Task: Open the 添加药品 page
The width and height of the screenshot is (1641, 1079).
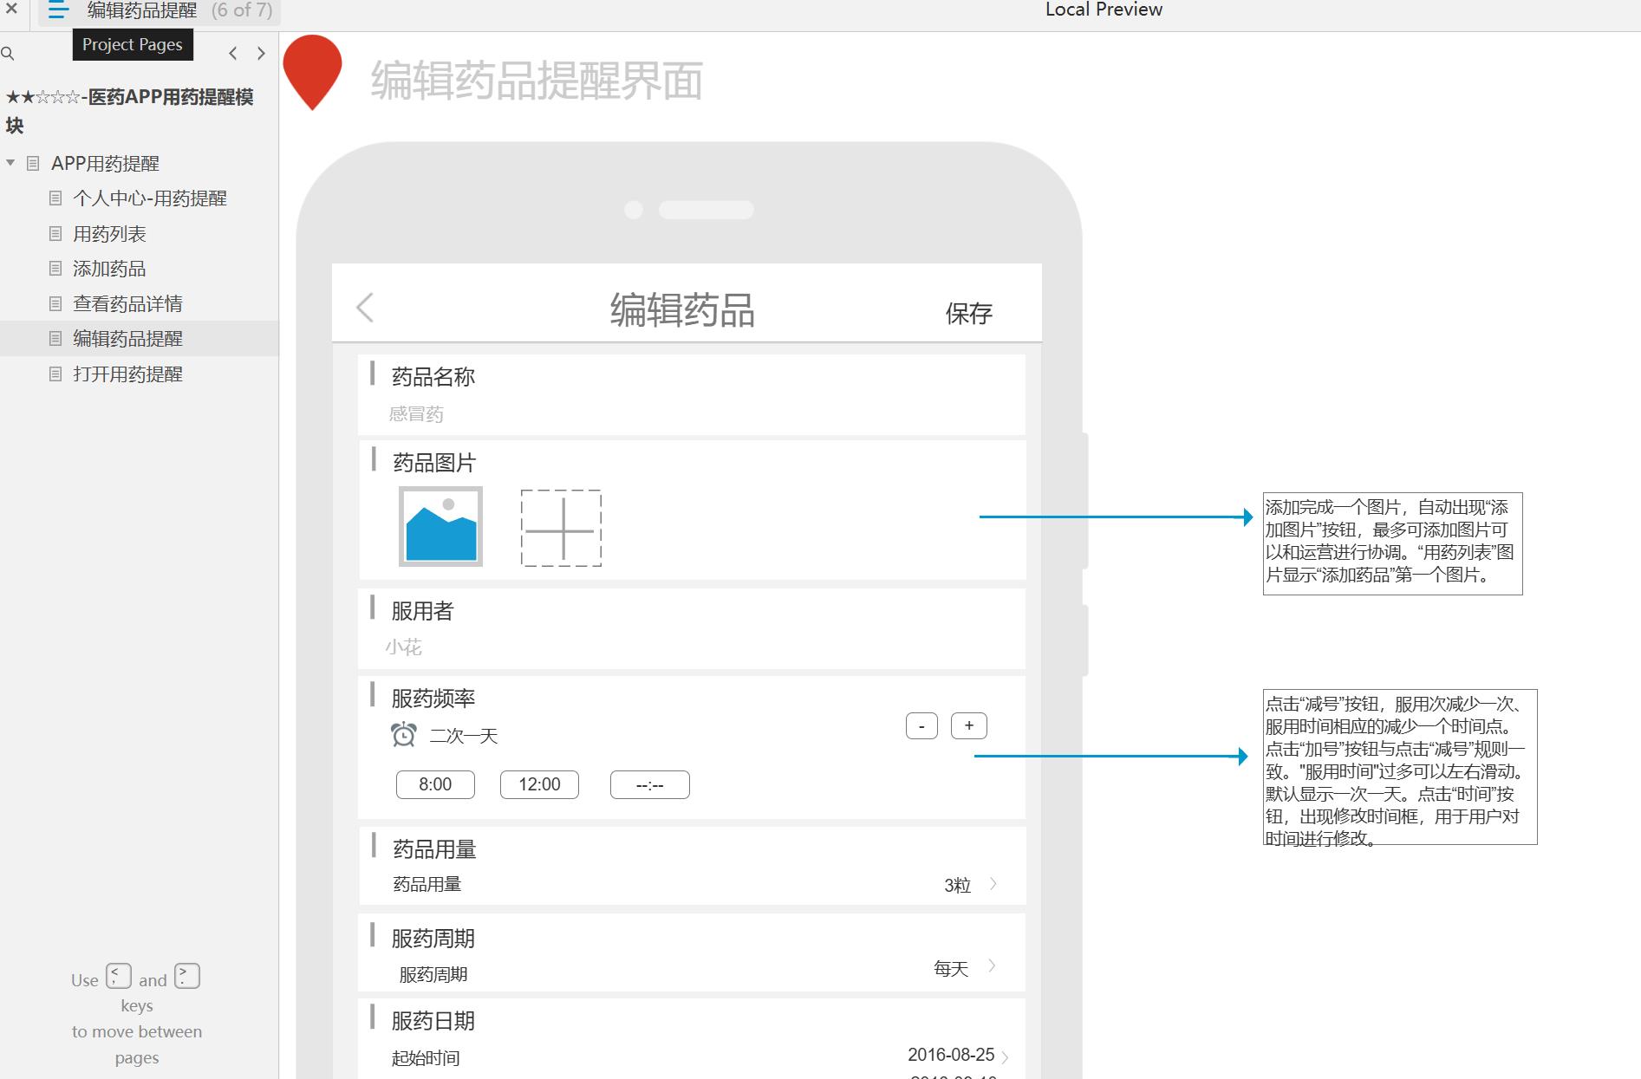Action: click(109, 269)
